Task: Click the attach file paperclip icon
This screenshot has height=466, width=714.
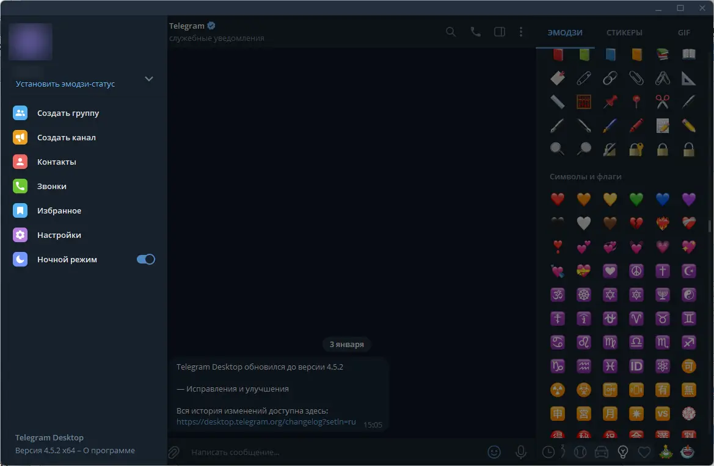Action: coord(173,452)
